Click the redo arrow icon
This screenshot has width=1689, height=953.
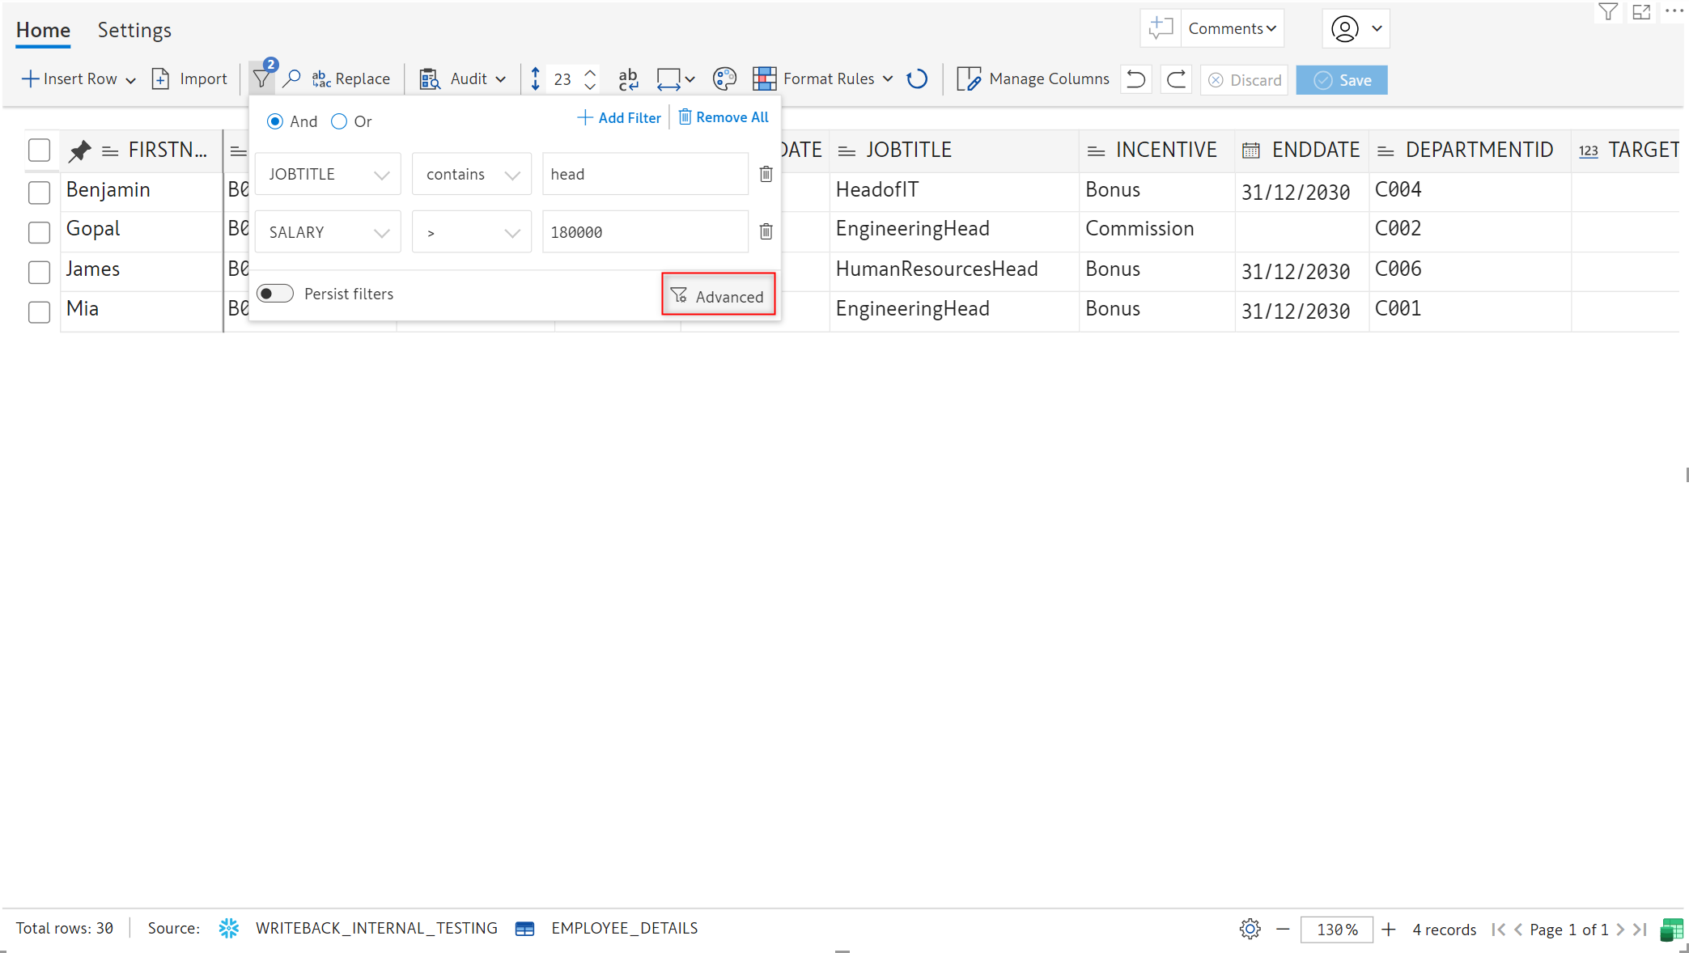(1177, 79)
